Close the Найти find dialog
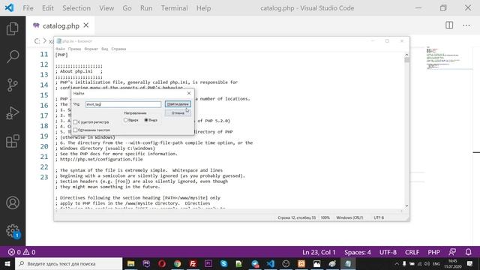 [189, 93]
